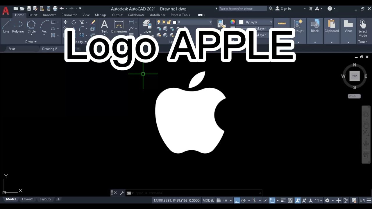Toggle drawing grid display

pos(219,200)
